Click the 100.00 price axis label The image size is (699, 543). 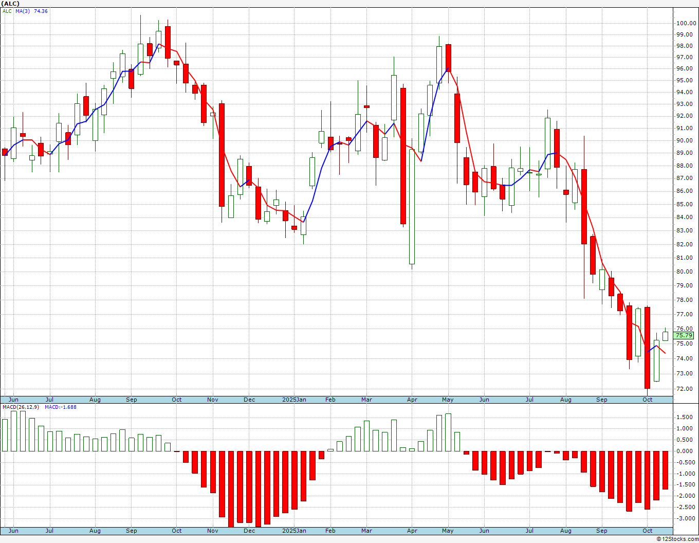[686, 23]
